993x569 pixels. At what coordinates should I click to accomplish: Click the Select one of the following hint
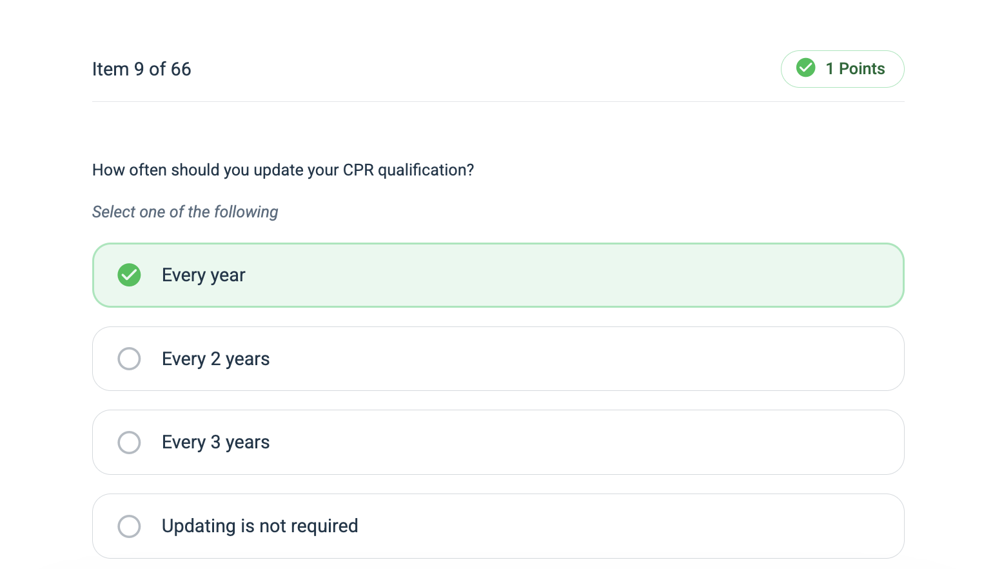tap(185, 212)
